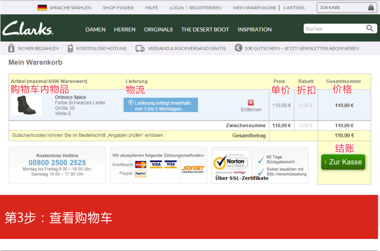Click the green Zur Kasse checkout button
This screenshot has width=380, height=251.
[343, 162]
